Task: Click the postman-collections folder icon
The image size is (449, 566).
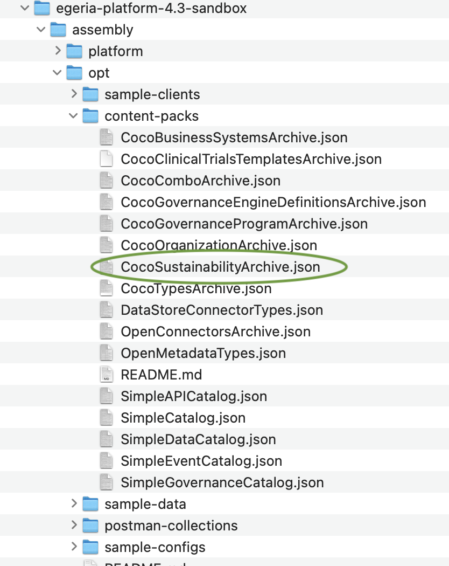Action: pyautogui.click(x=90, y=526)
